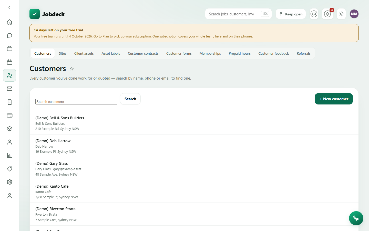This screenshot has width=369, height=231.
Task: Switch to the Customer forms tab
Action: coord(179,53)
